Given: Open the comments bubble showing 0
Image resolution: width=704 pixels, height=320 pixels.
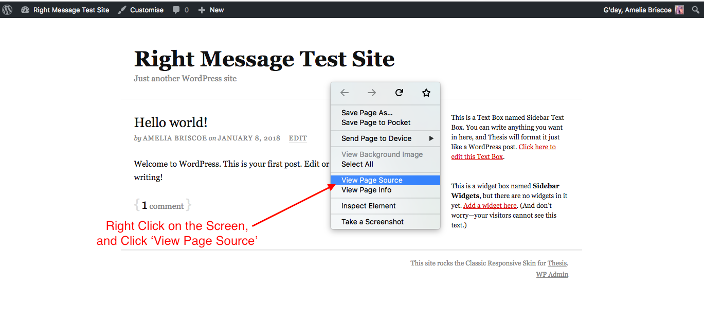Looking at the screenshot, I should (180, 10).
